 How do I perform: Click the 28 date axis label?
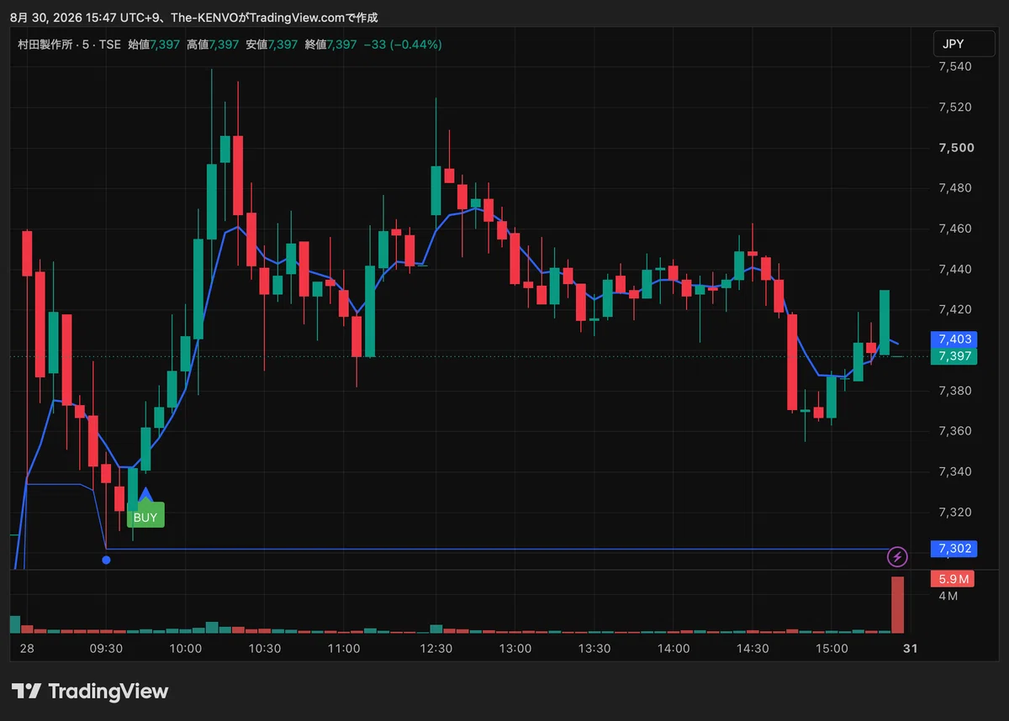pos(27,649)
